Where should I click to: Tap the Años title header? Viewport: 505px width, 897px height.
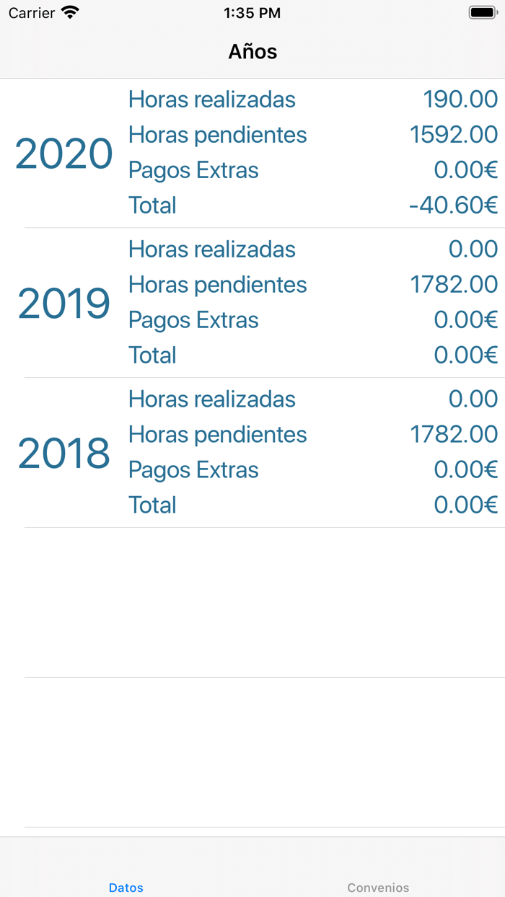(x=252, y=51)
